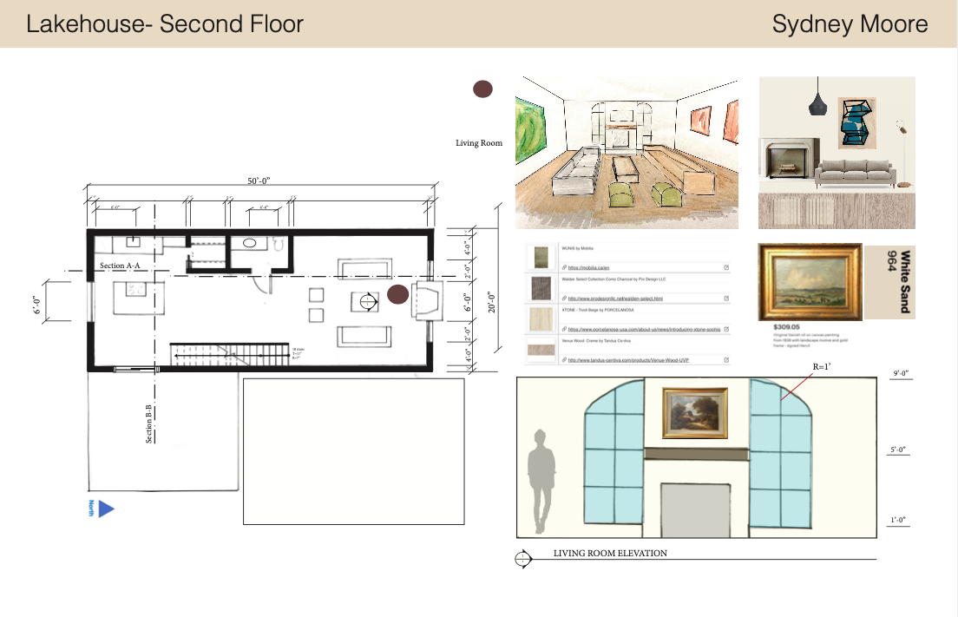The height and width of the screenshot is (617, 958).
Task: Click the external-open icon beside the prodesignllc link
Action: tap(726, 299)
